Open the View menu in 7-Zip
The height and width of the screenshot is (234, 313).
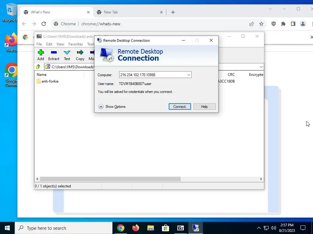[x=60, y=44]
